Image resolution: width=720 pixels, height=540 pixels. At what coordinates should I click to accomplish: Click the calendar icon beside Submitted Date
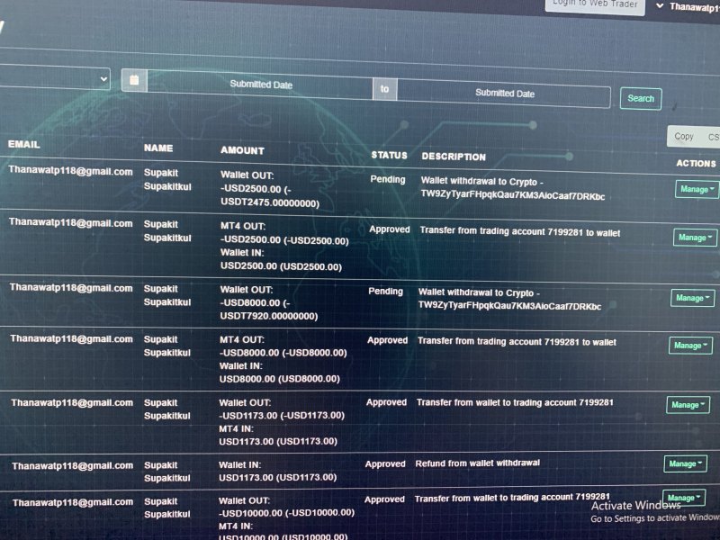[134, 80]
